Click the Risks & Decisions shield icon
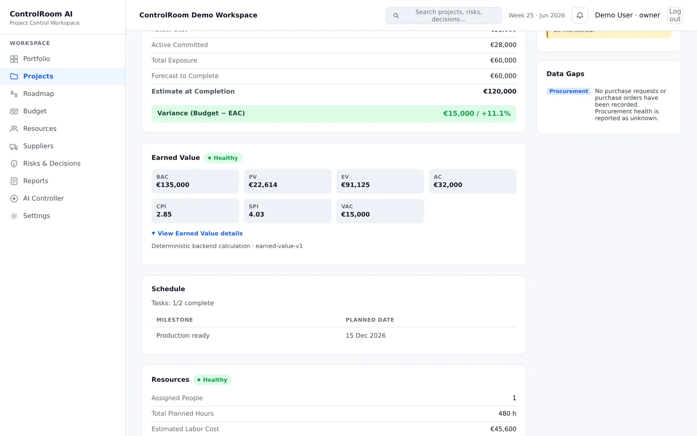The image size is (697, 436). 14,163
